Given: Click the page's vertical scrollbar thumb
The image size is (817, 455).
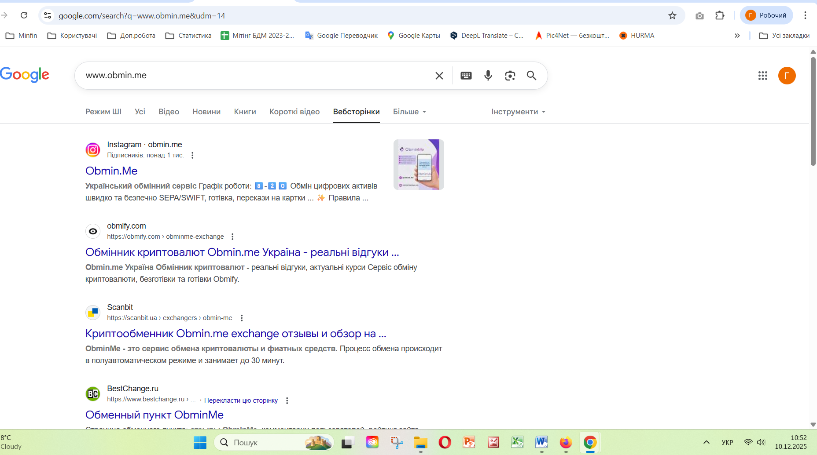Looking at the screenshot, I should 813,111.
